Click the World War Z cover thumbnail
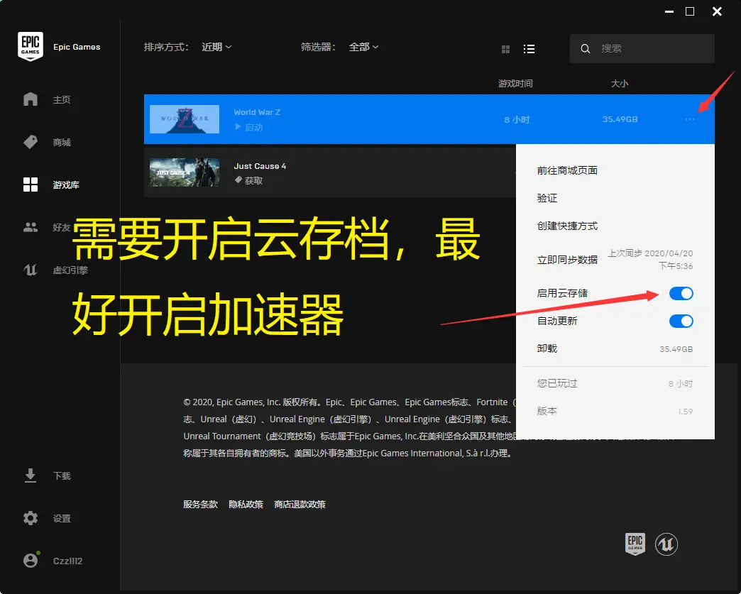This screenshot has width=741, height=594. click(185, 119)
